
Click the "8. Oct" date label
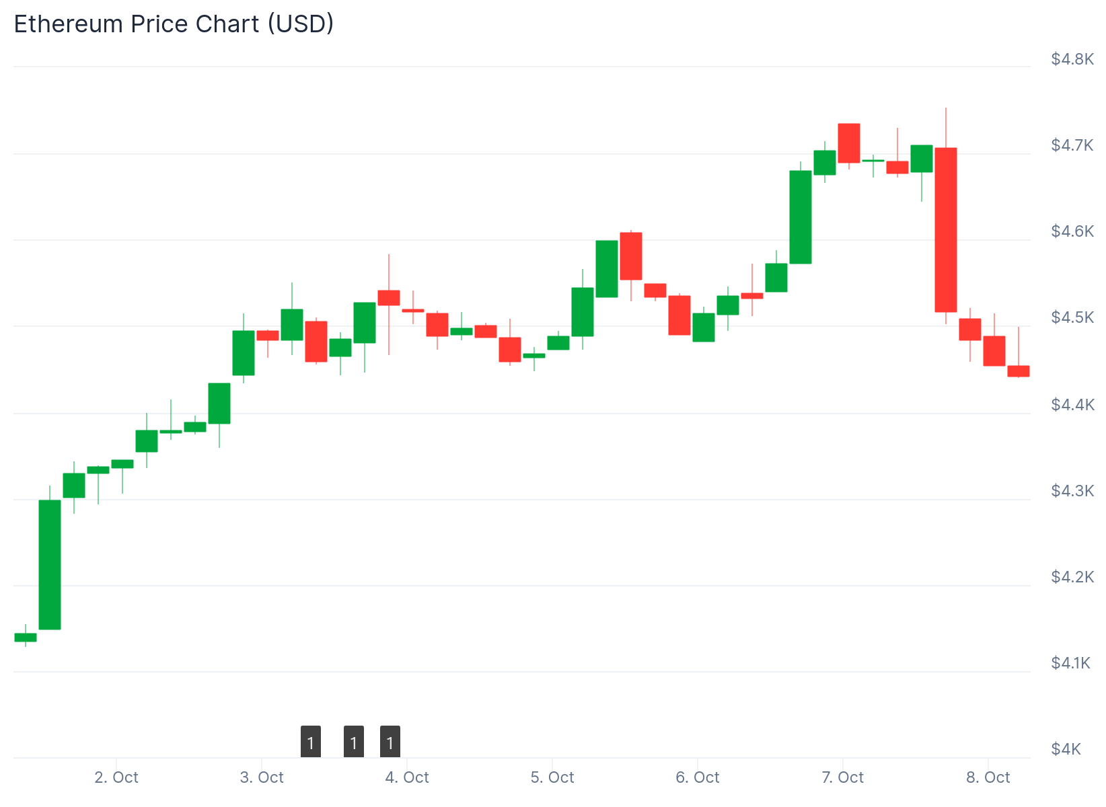[x=988, y=777]
